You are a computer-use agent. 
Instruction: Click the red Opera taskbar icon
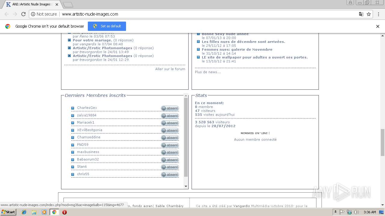tap(64, 212)
